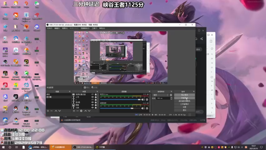
Task: Adjust 桌面音频 volume slider
Action: (x=120, y=108)
